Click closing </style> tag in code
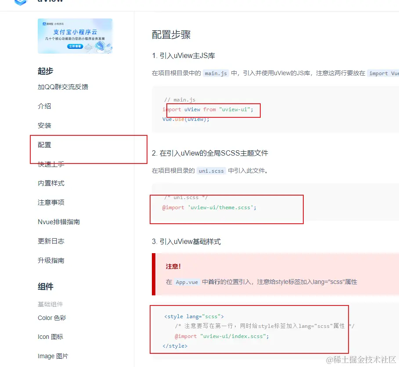This screenshot has height=367, width=399. [x=175, y=346]
